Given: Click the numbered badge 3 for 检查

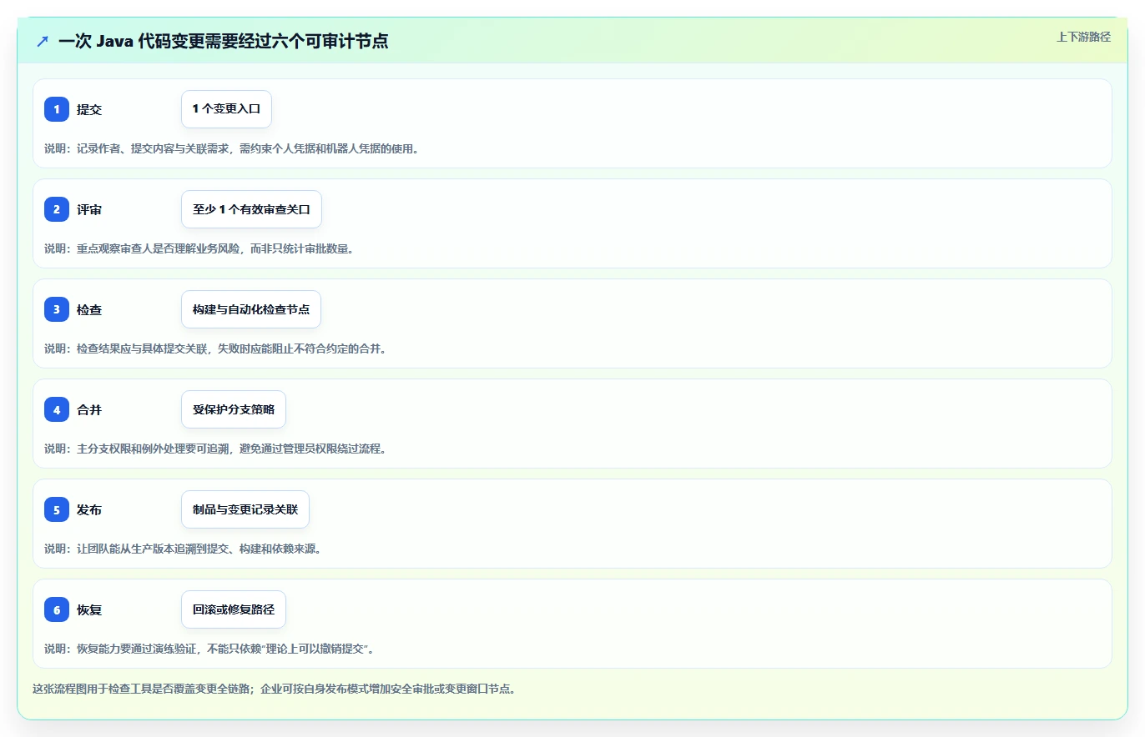Looking at the screenshot, I should (57, 309).
